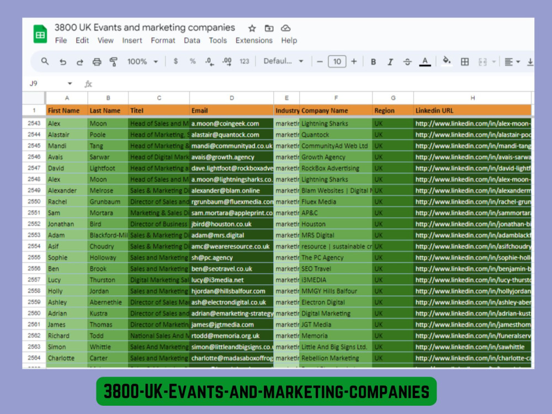
Task: Open the sawhittle LinkedIn link
Action: [x=470, y=347]
